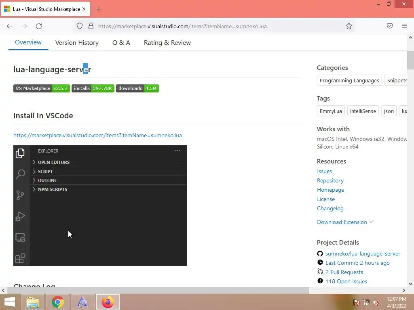This screenshot has height=310, width=414.
Task: Click the IntelliSense tag
Action: [363, 111]
